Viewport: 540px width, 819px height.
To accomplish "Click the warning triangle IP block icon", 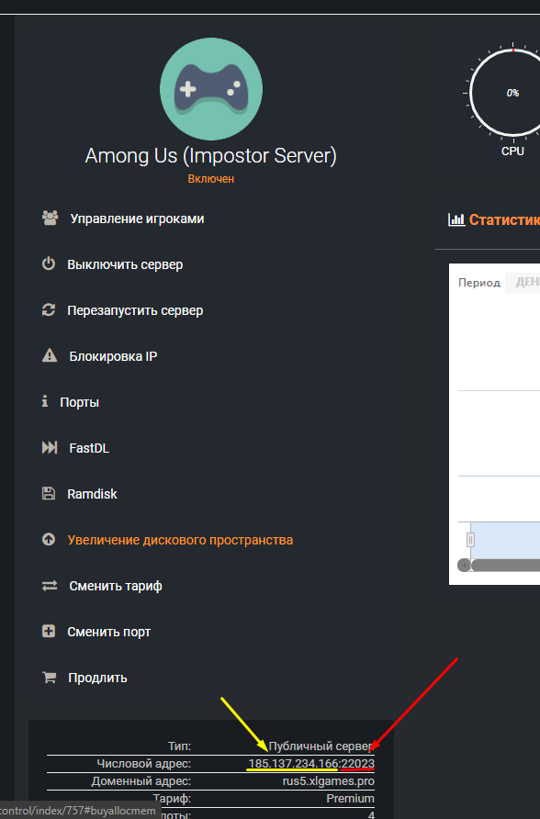I will pyautogui.click(x=50, y=355).
